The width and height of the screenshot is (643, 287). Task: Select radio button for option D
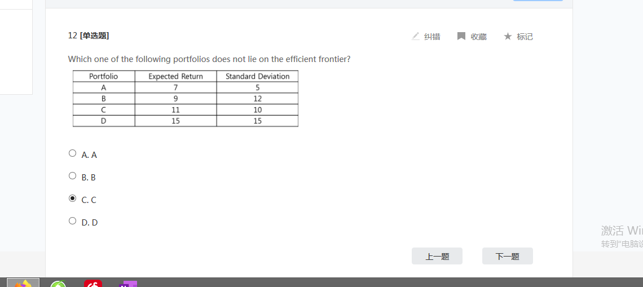[x=72, y=221]
